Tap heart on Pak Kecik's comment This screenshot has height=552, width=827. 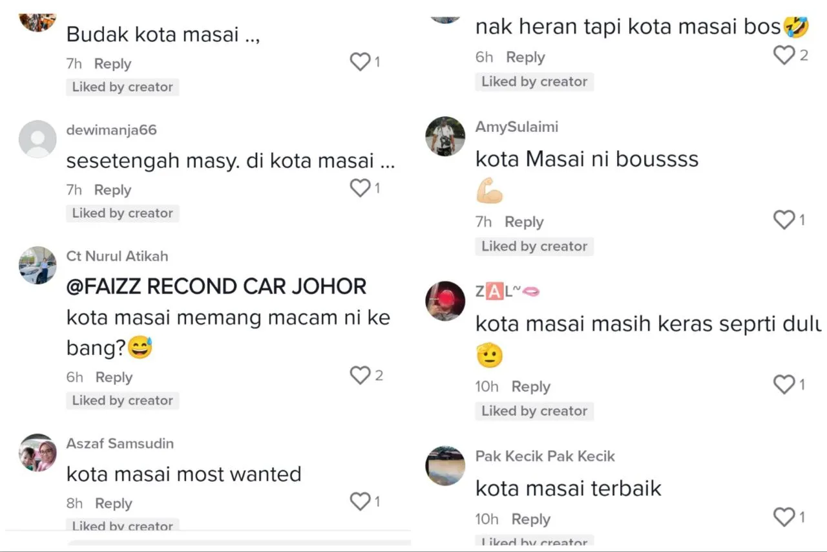click(x=784, y=517)
